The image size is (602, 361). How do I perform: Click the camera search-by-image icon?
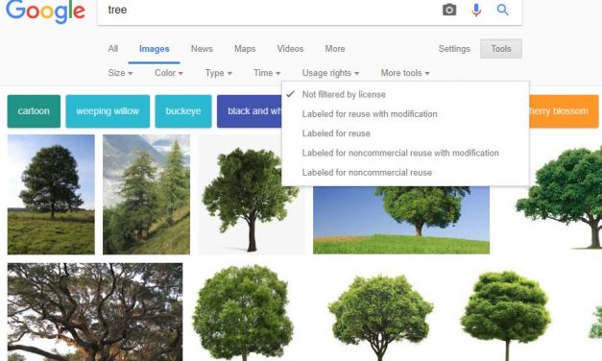click(x=449, y=10)
